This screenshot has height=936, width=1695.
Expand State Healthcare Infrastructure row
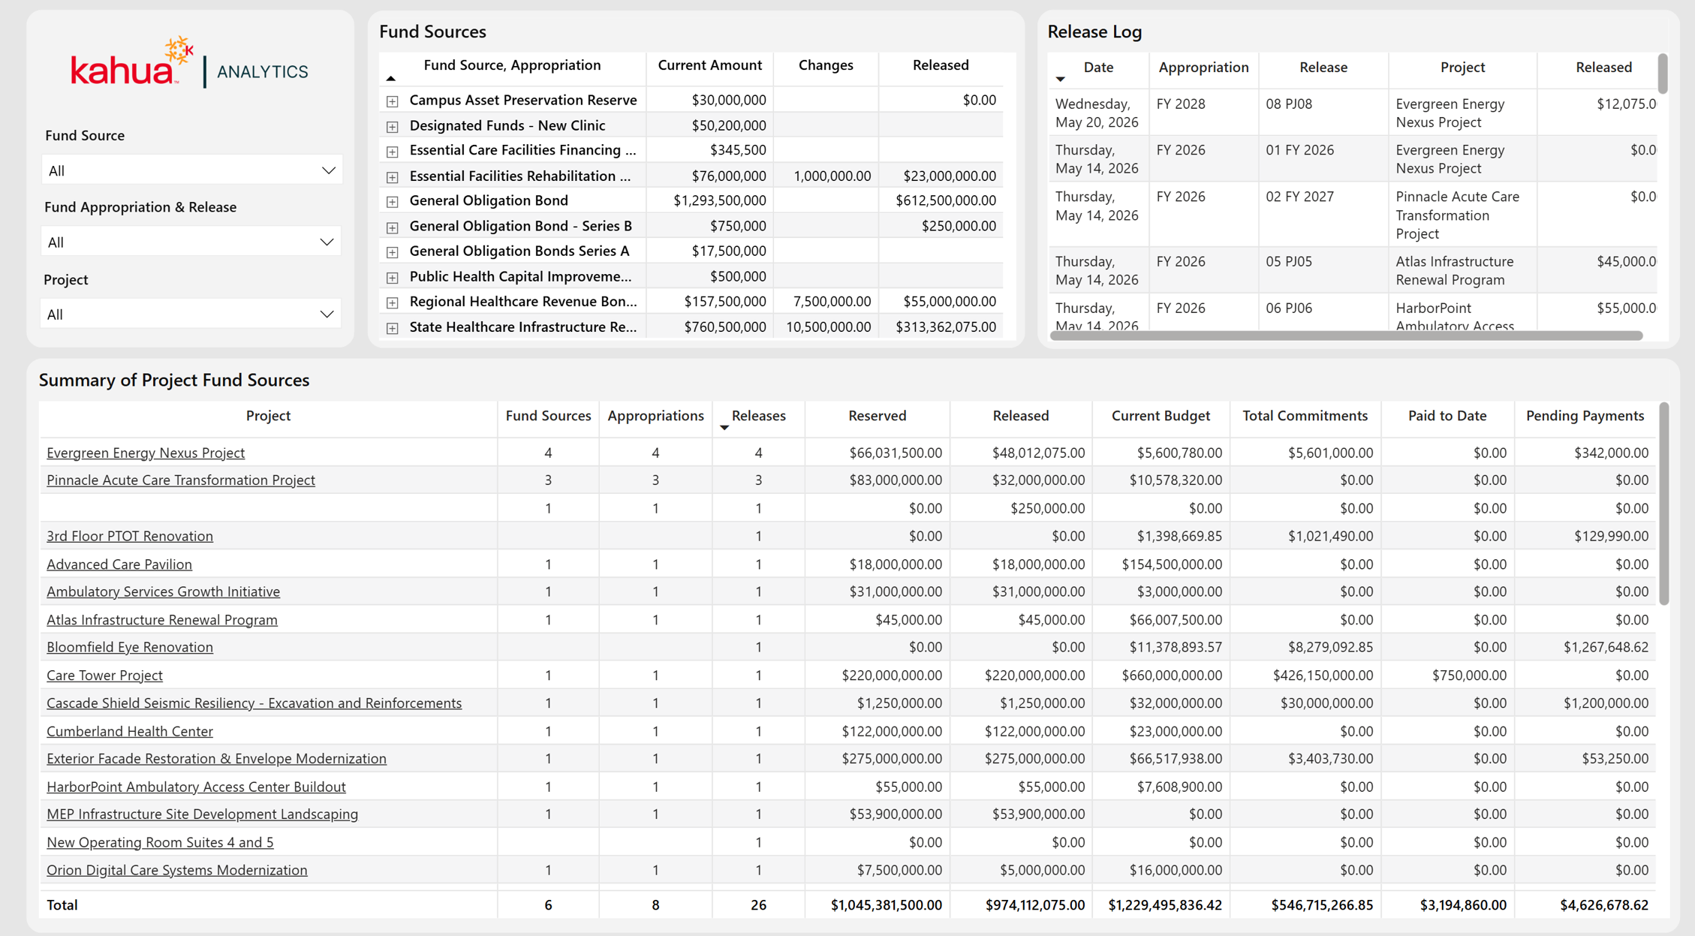click(392, 328)
